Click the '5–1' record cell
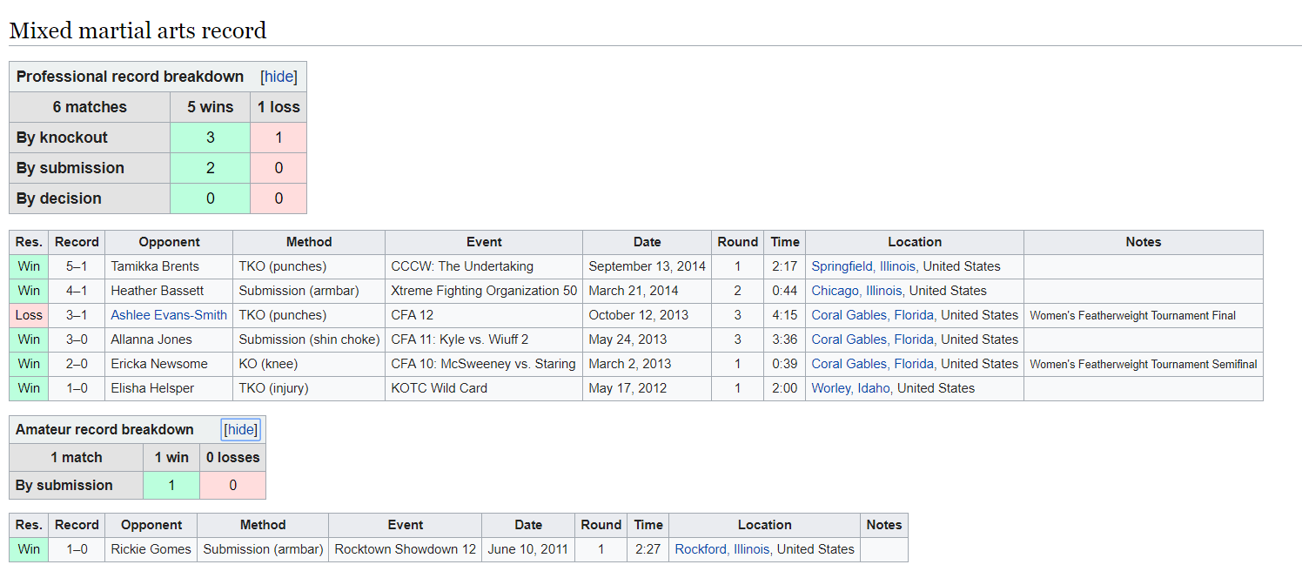The width and height of the screenshot is (1302, 578). tap(77, 266)
